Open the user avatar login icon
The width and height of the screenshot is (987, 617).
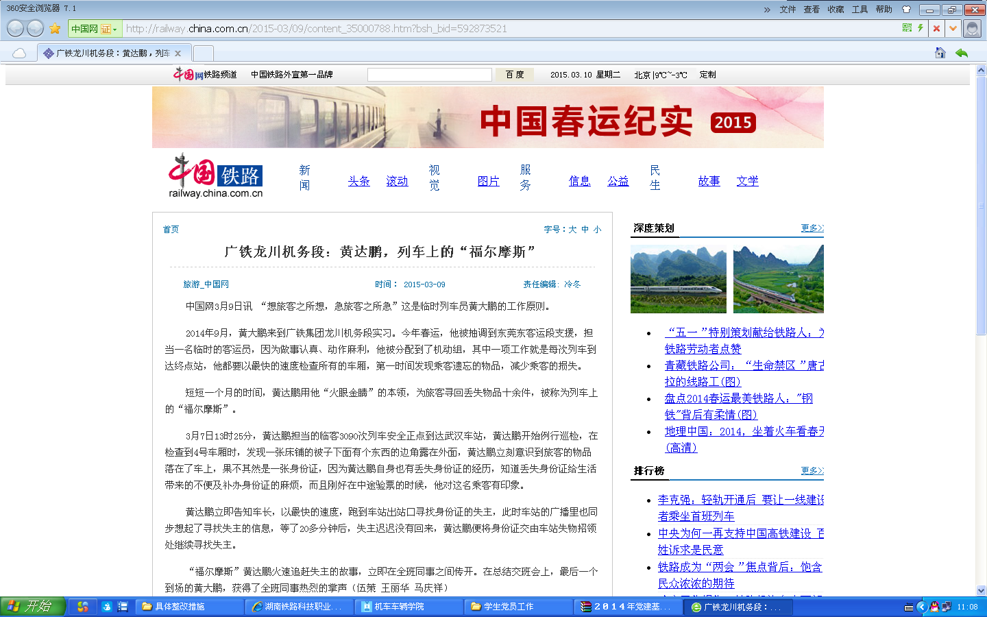click(x=971, y=29)
